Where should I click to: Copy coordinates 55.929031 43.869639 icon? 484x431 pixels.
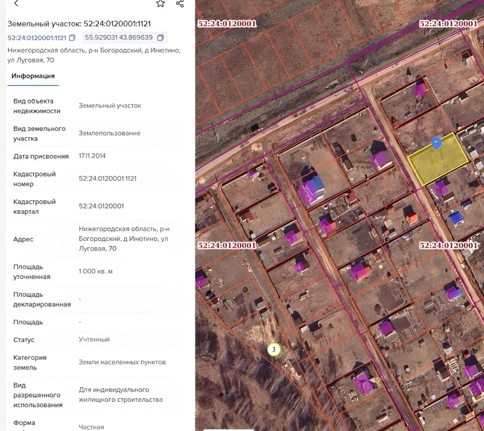160,38
